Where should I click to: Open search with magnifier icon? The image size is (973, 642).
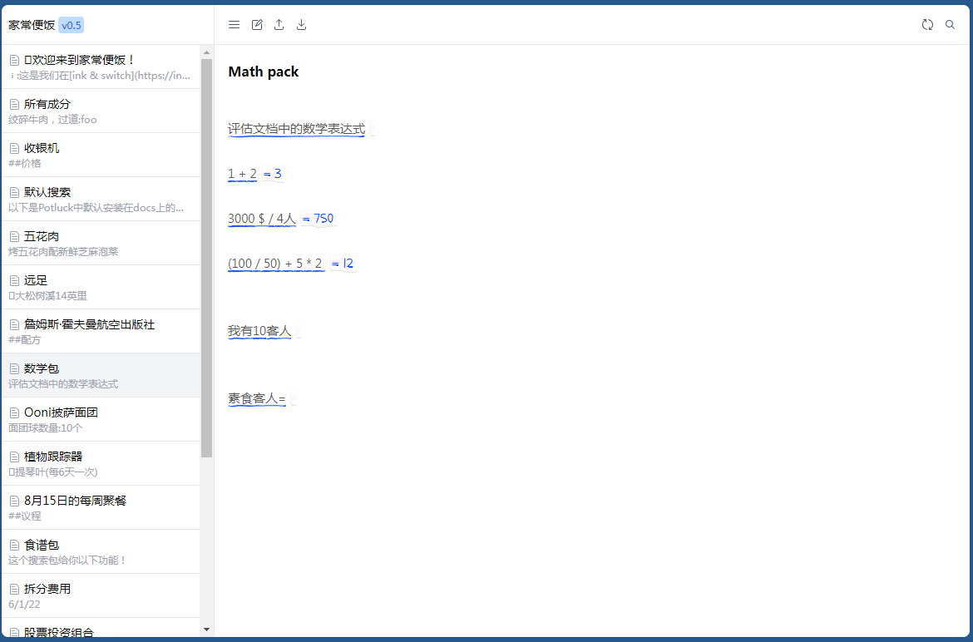pos(951,25)
